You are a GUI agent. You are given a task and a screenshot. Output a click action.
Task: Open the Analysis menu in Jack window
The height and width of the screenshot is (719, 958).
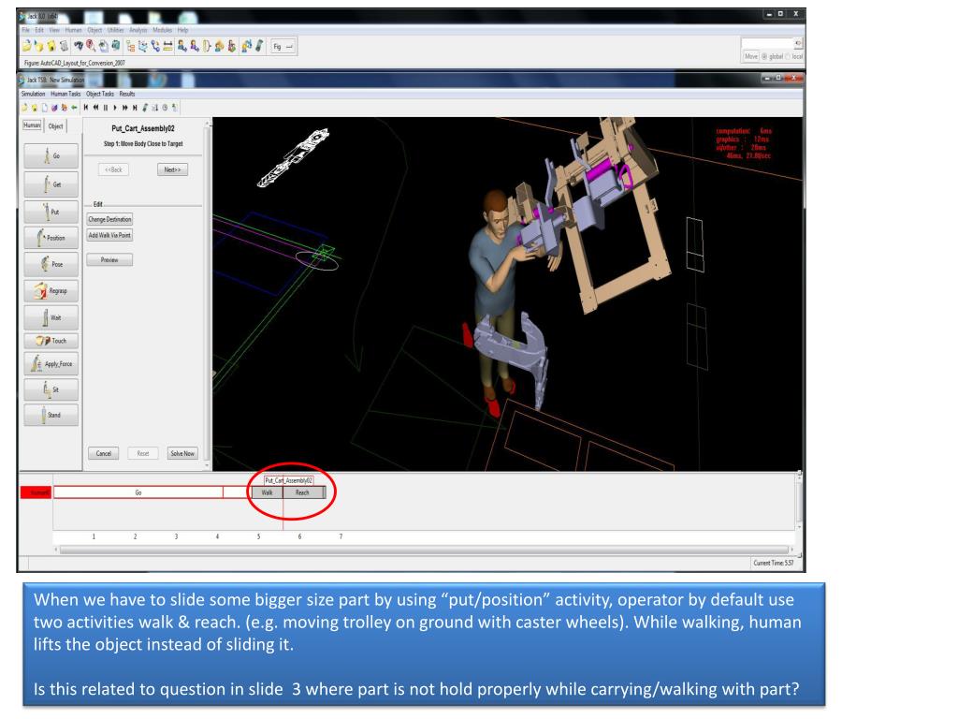(138, 30)
